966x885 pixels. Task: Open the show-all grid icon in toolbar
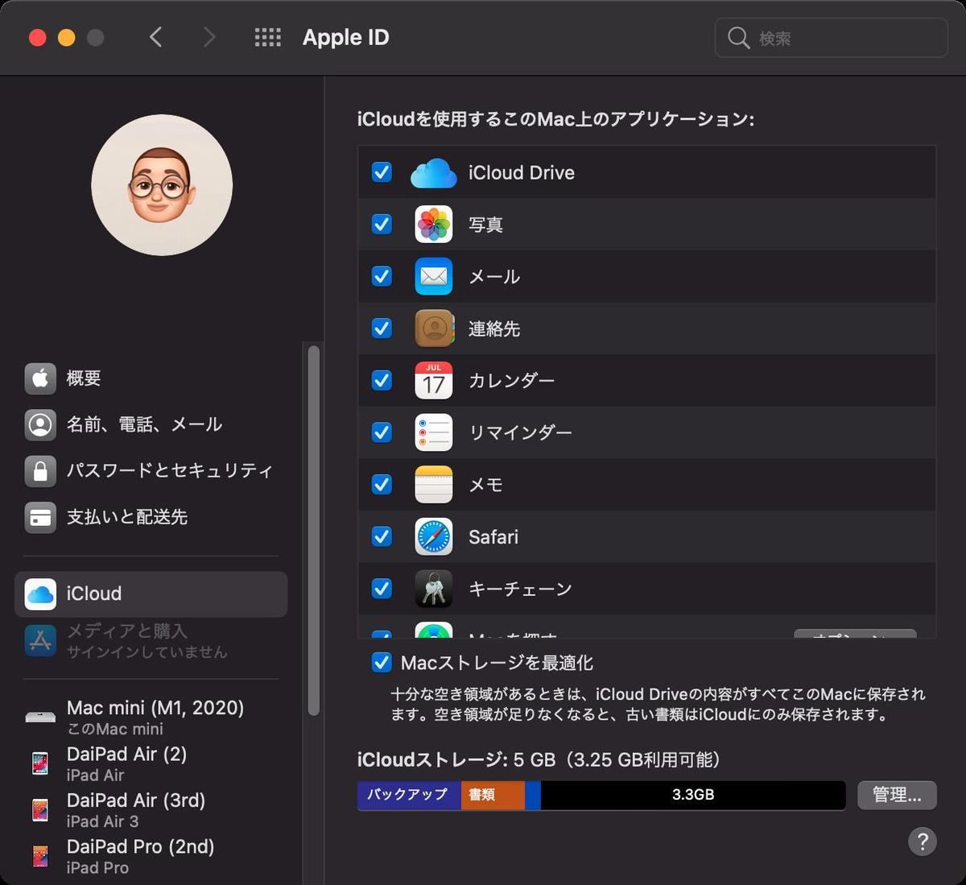pos(267,37)
